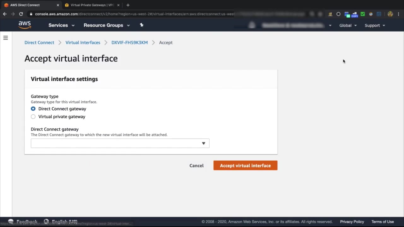Expand the Services menu

coord(62,25)
